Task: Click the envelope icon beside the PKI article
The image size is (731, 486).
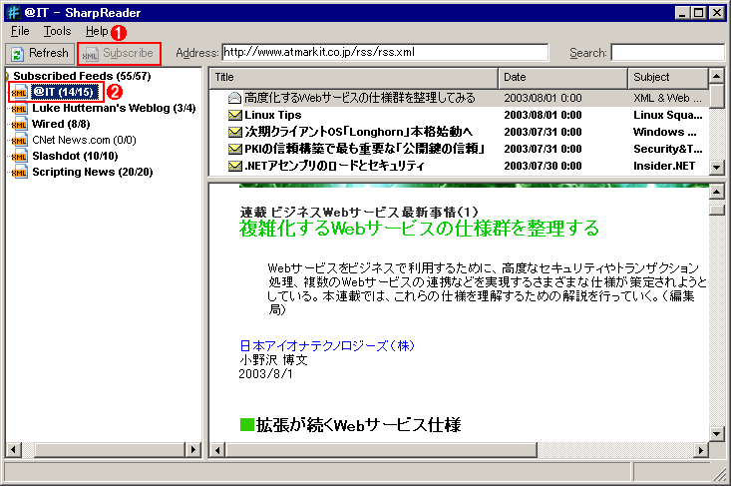Action: [234, 149]
